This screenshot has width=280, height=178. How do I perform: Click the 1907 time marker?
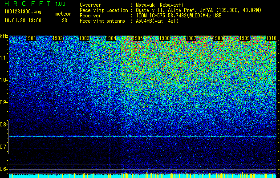click(191, 38)
